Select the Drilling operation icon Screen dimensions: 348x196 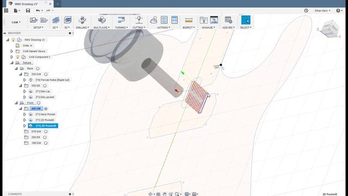[x=82, y=20]
